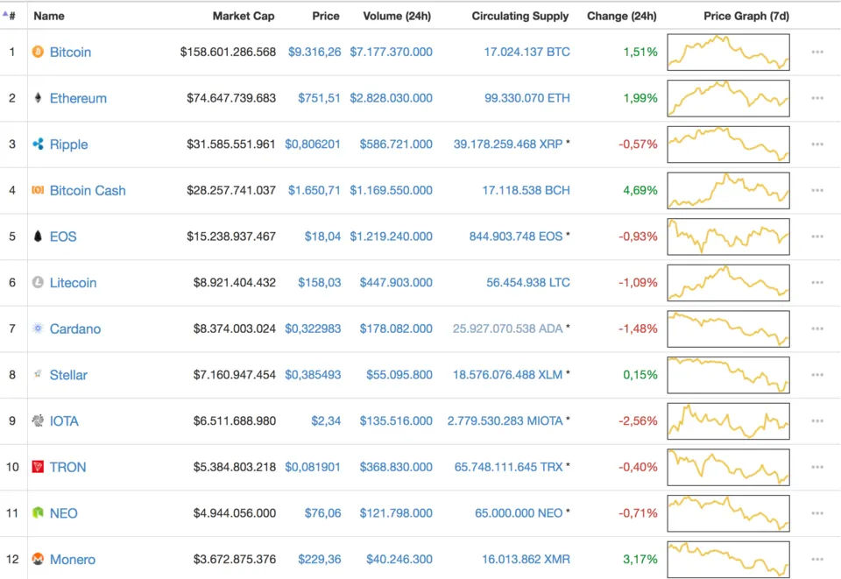
Task: Click the Stellar rocket logo icon
Action: [38, 374]
